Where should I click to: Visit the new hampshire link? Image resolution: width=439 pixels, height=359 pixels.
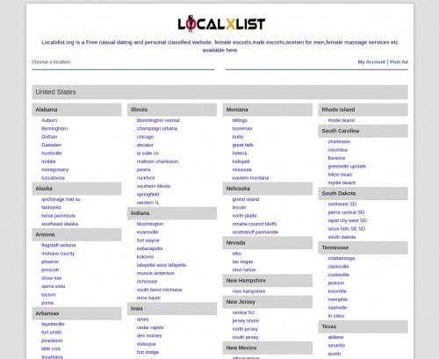(x=248, y=291)
